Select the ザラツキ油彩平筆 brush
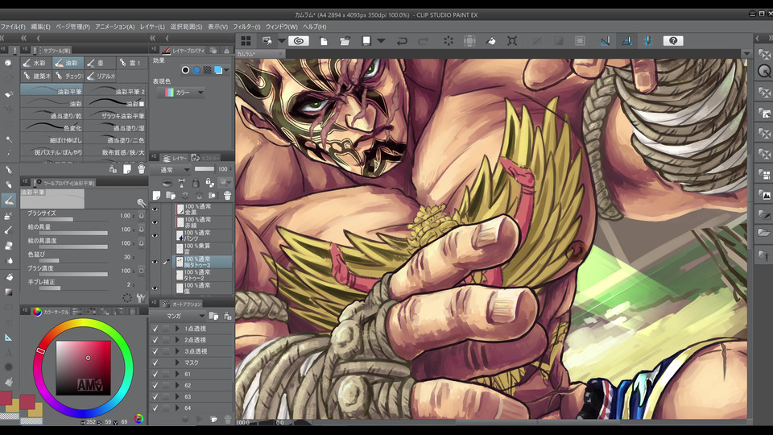The width and height of the screenshot is (773, 435). [116, 115]
